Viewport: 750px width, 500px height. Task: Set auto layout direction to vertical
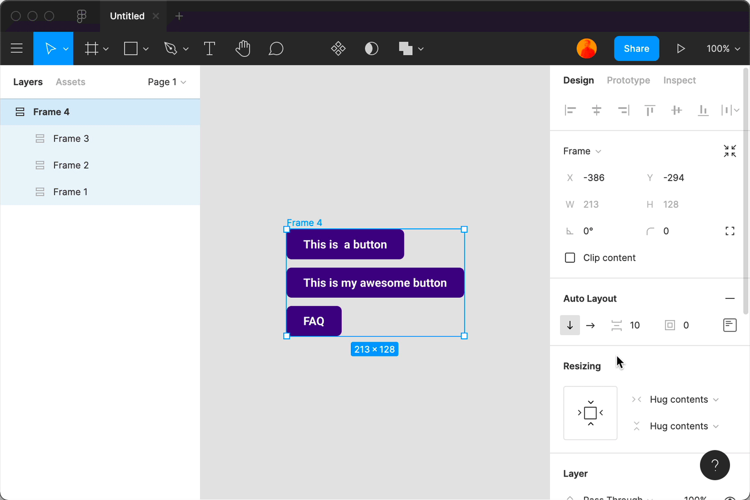coord(570,326)
